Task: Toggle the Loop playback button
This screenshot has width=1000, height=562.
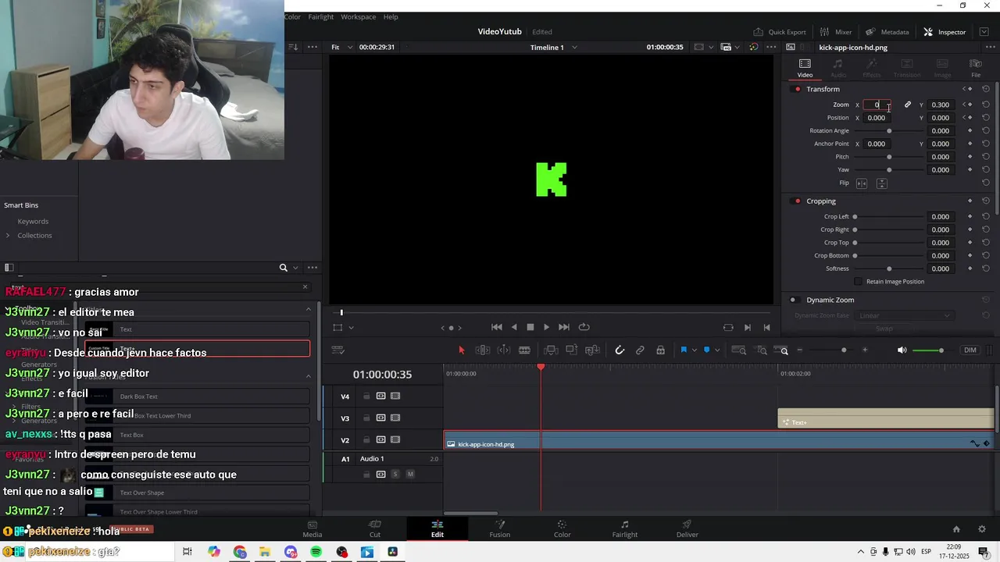Action: [x=584, y=327]
